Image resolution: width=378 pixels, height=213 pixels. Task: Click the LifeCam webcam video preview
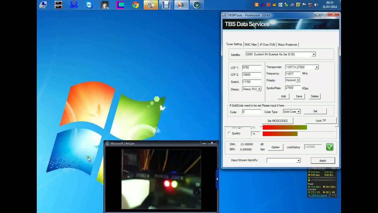(x=161, y=179)
